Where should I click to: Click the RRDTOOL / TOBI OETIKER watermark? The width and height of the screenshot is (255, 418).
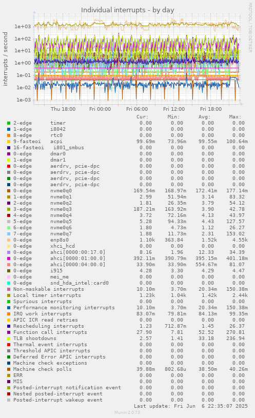pos(250,28)
